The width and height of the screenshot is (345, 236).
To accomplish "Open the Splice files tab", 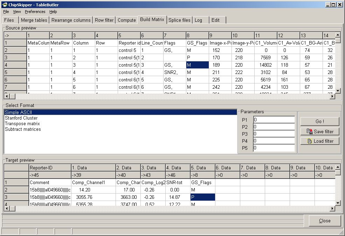I will (179, 20).
